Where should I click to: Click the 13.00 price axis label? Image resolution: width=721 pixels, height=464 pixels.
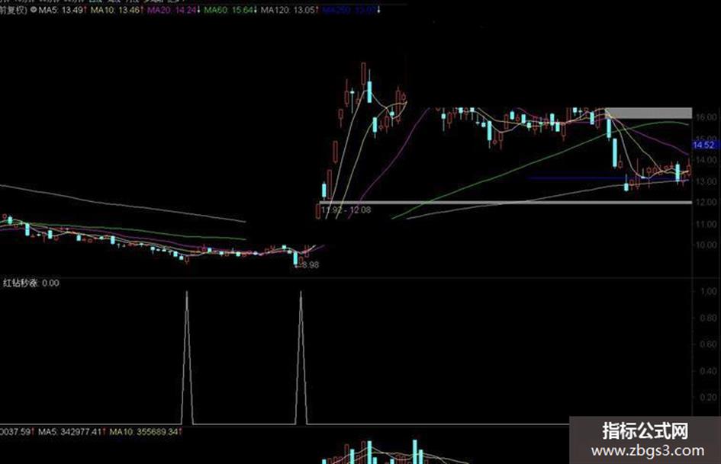pos(706,181)
